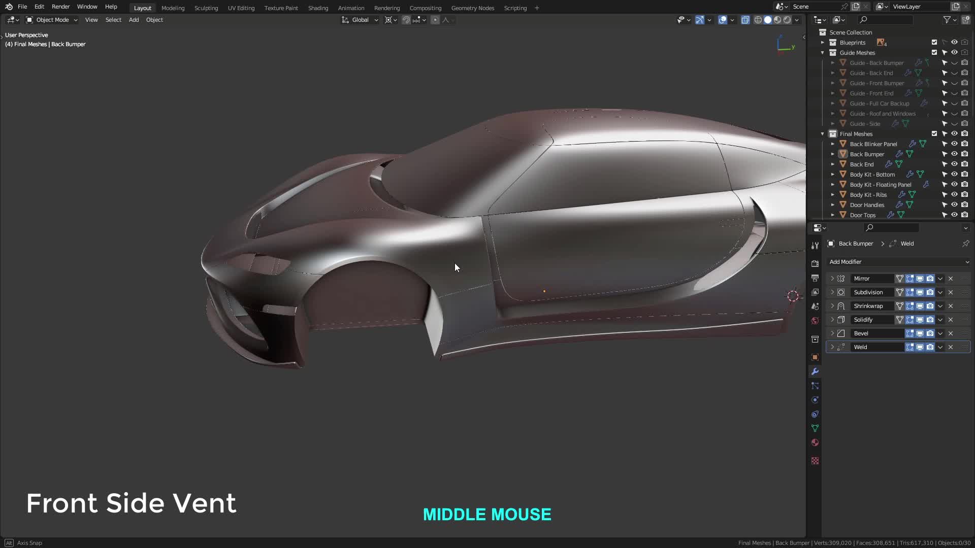Click the outliner search field
Image resolution: width=975 pixels, height=548 pixels.
click(x=885, y=20)
